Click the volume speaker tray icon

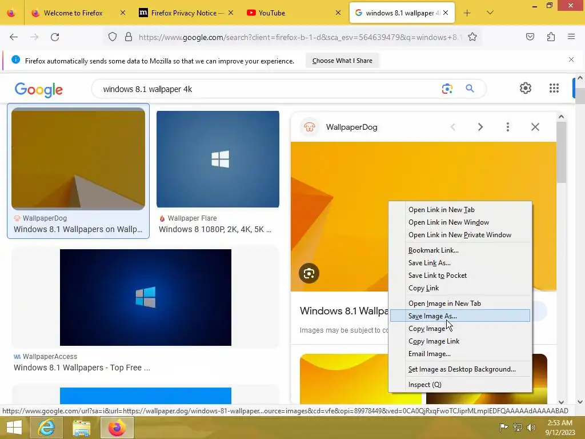tap(531, 428)
